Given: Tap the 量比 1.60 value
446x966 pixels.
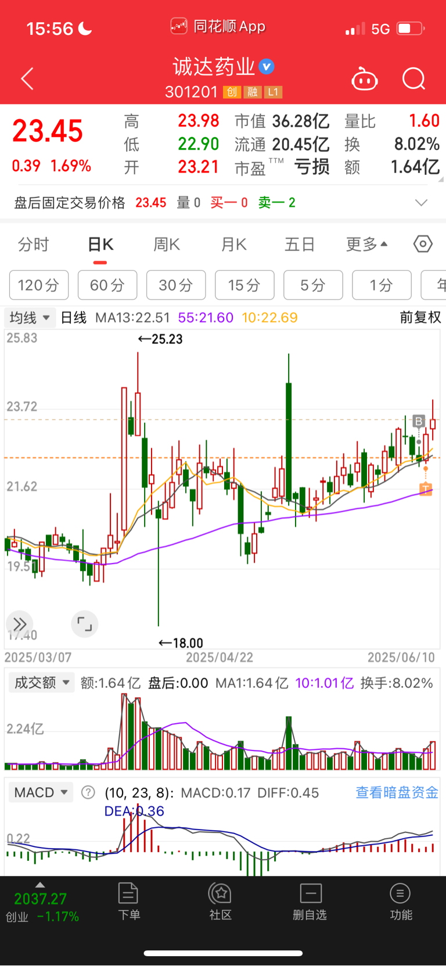Looking at the screenshot, I should pos(392,121).
